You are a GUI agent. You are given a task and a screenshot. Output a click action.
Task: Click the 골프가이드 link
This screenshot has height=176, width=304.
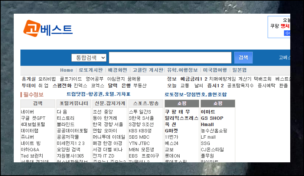(71, 79)
